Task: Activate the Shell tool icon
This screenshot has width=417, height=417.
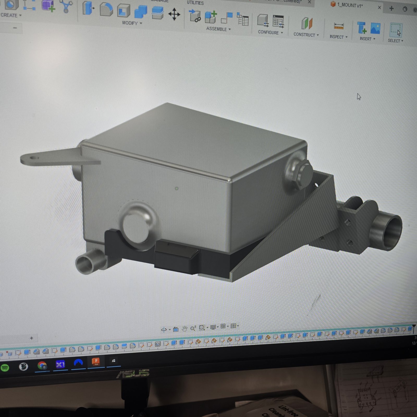Action: 124,11
